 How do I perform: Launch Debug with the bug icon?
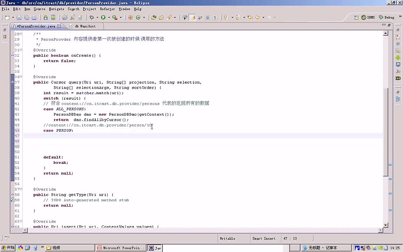(x=92, y=17)
